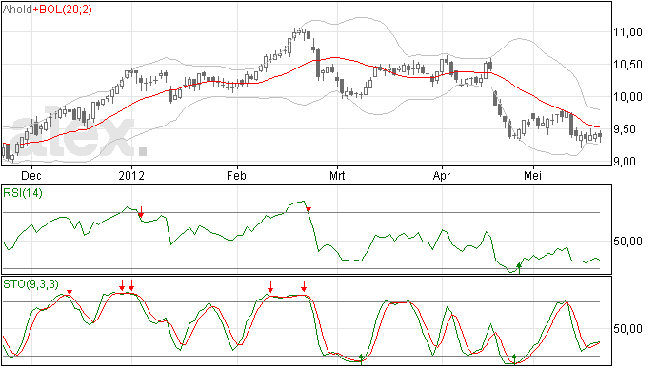Click the STO green buy arrow in early March

361,359
